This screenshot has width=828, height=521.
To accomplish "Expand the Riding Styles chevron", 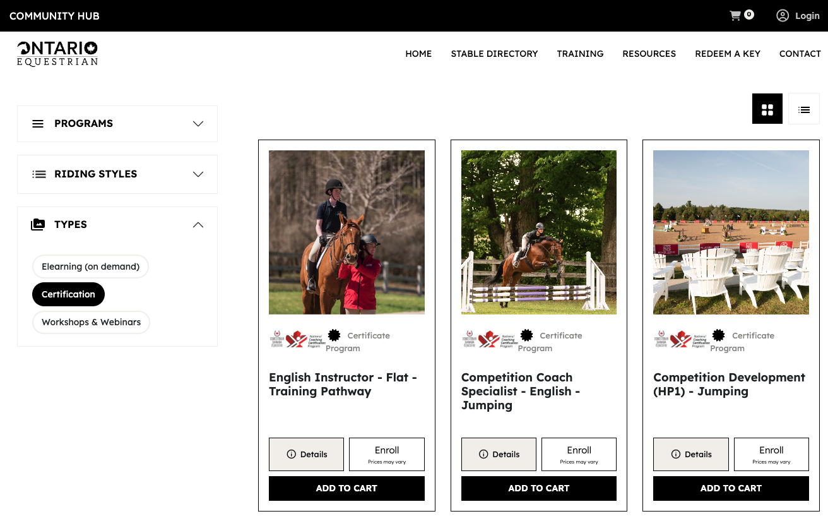I will 198,174.
